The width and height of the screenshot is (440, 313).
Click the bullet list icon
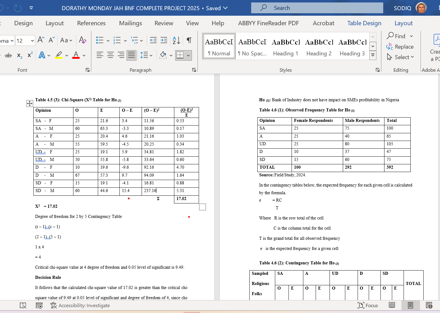click(100, 40)
